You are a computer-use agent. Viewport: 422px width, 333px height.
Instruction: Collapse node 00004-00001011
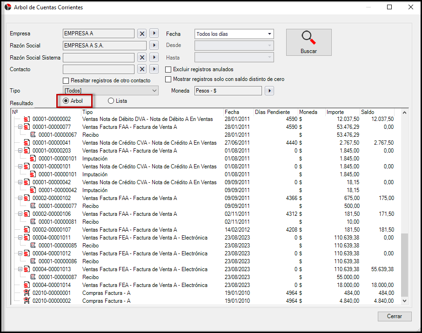(20, 238)
